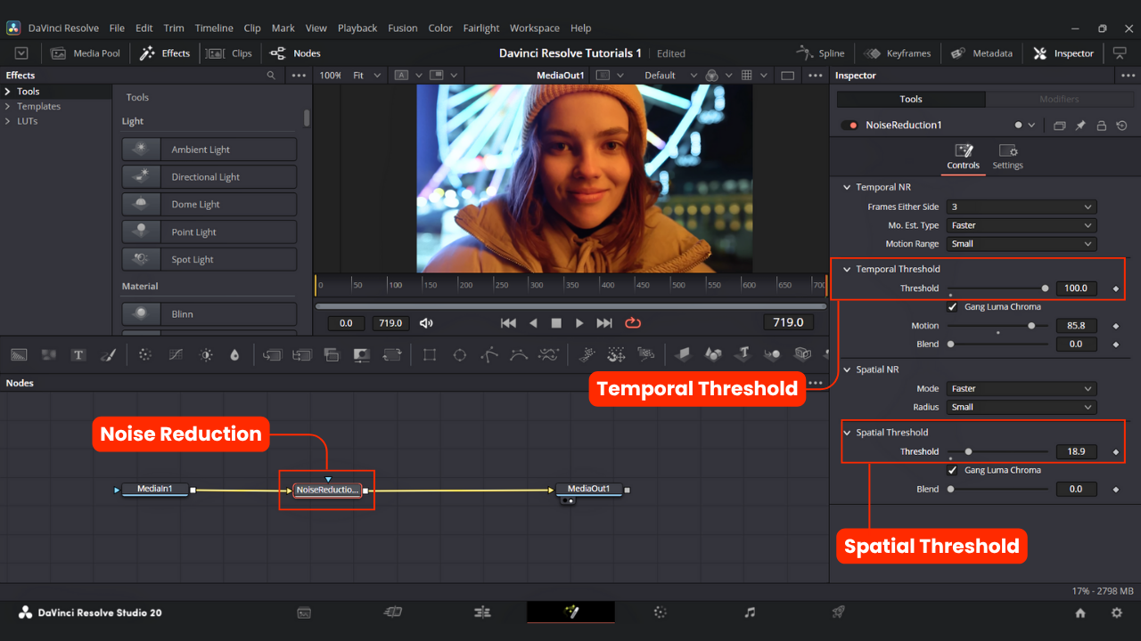This screenshot has height=641, width=1141.
Task: Select the Text tool in toolbar
Action: pos(78,354)
